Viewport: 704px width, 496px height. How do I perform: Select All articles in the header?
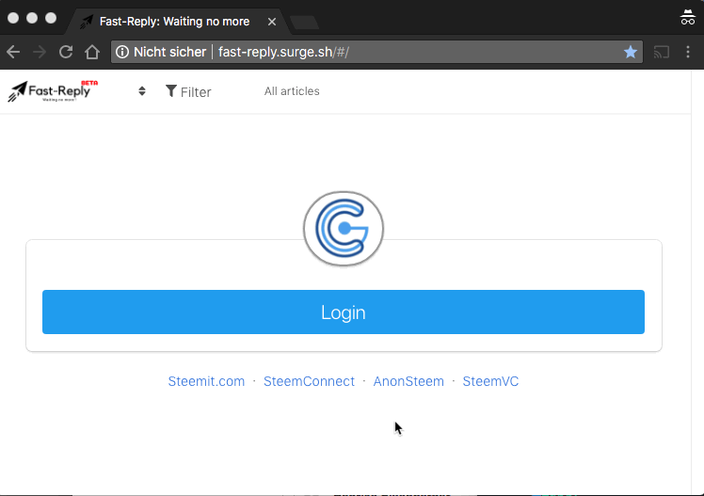(292, 91)
